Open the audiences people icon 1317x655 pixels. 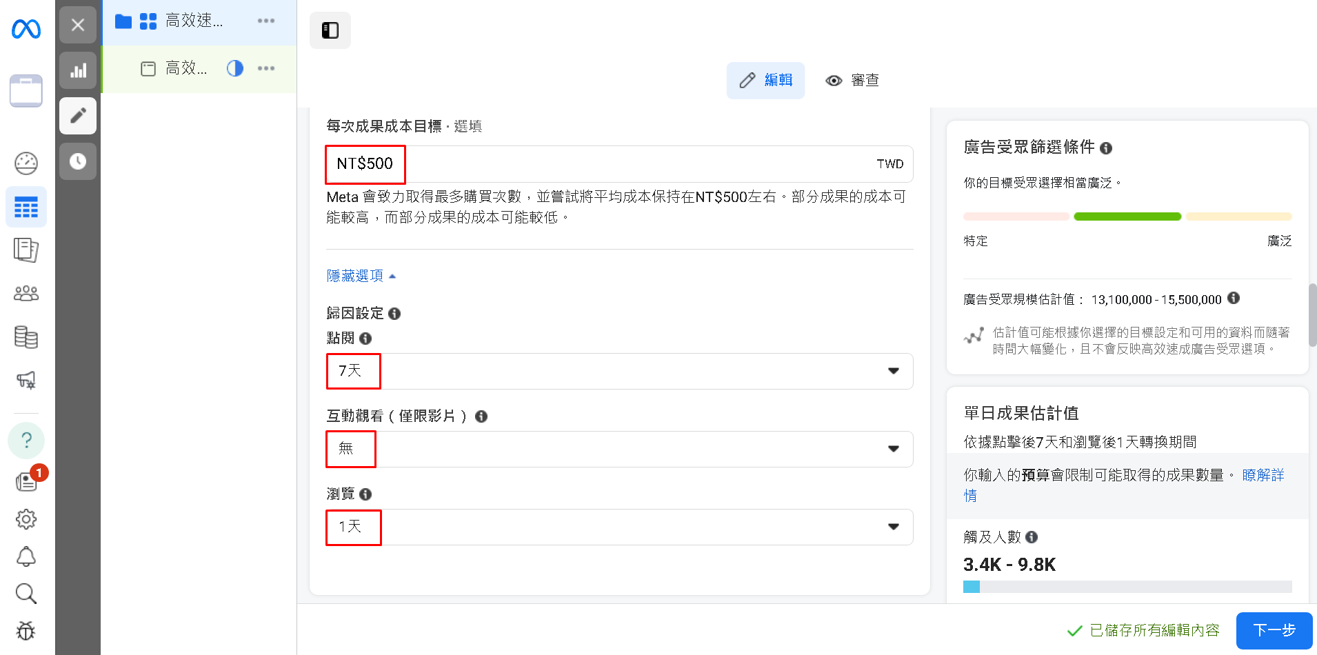(26, 294)
